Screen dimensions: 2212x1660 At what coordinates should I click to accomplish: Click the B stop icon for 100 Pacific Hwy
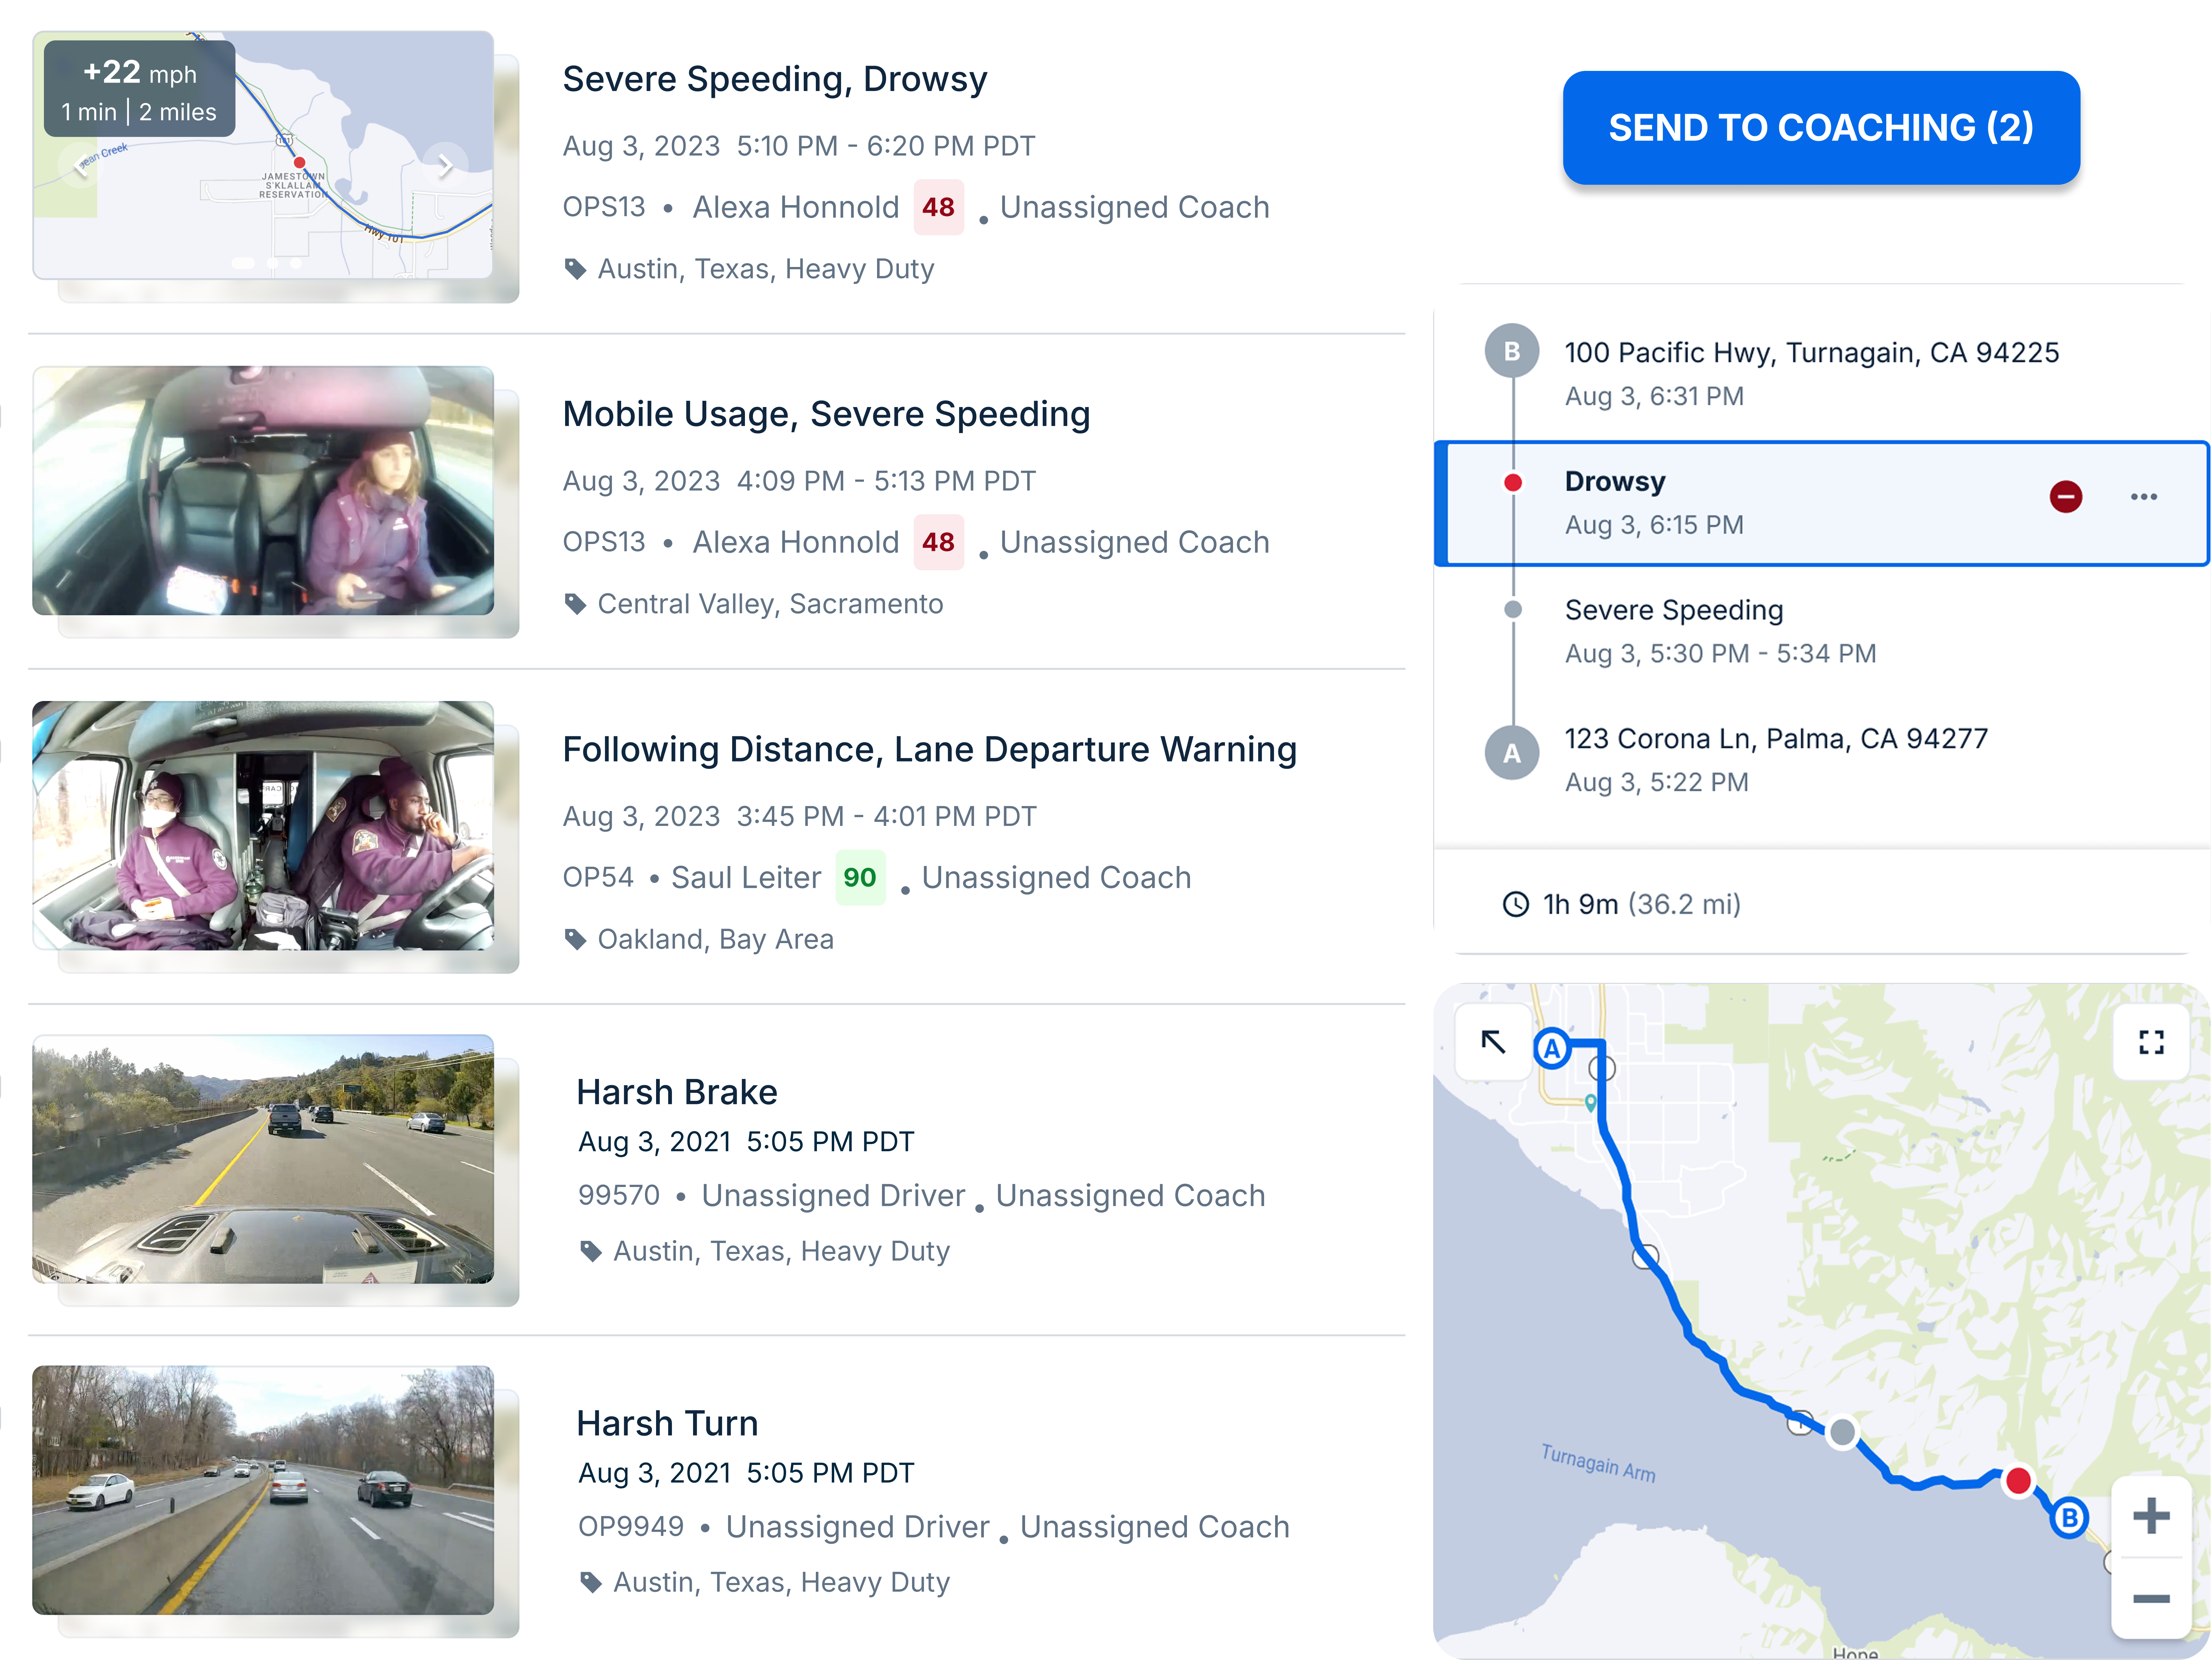[1512, 351]
